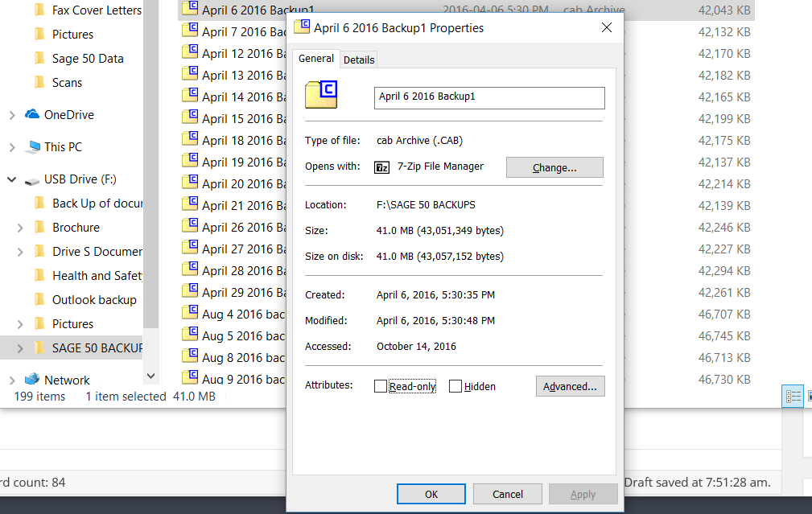Click the Aug 4 2016 backup file icon
The height and width of the screenshot is (514, 812).
[x=190, y=313]
